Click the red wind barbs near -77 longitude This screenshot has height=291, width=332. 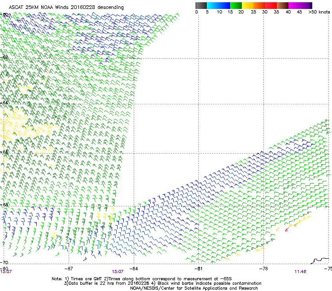(287, 230)
